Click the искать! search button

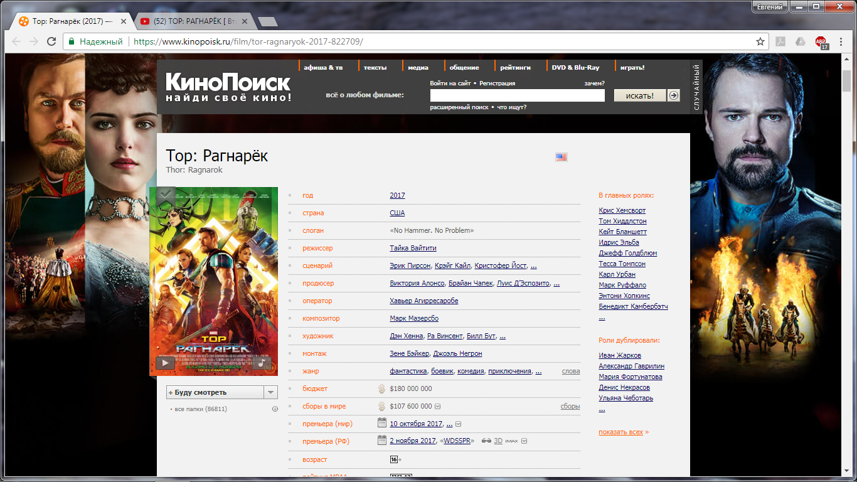640,95
